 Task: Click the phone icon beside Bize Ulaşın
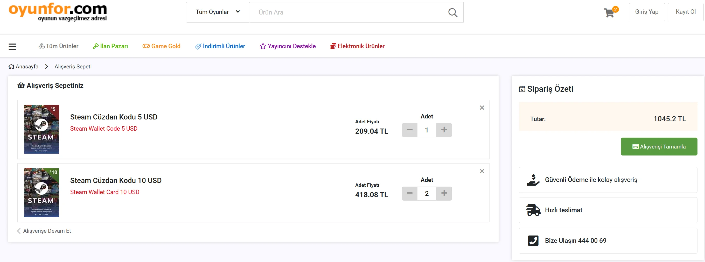click(533, 241)
